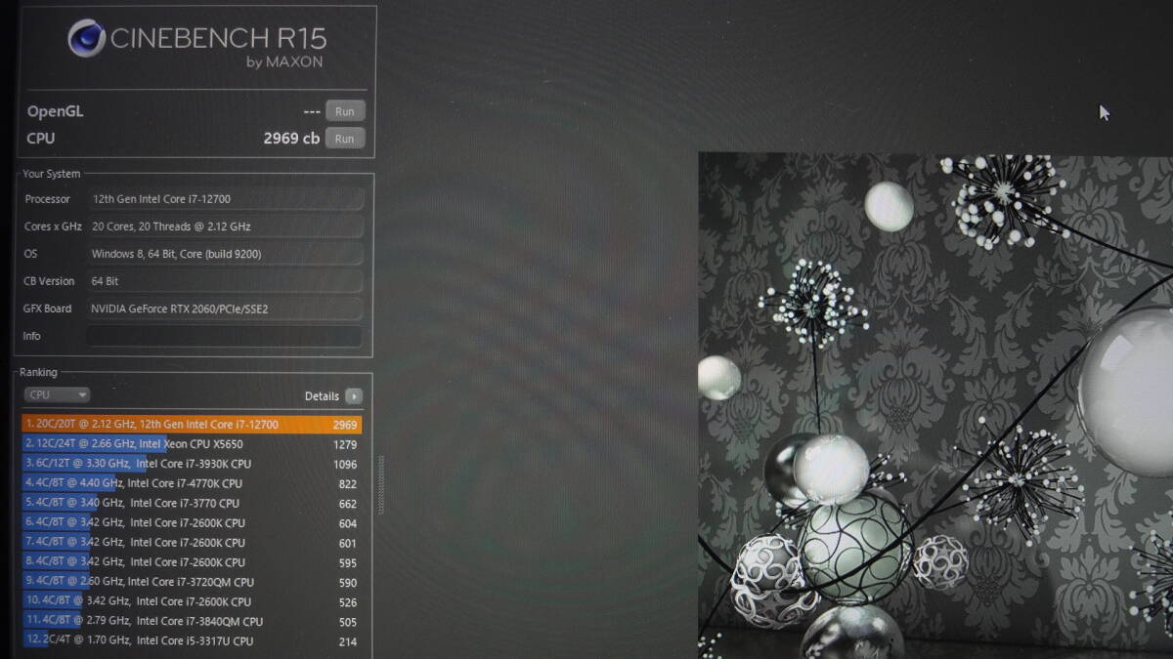
Task: Select the CB Version field 64 Bit
Action: (x=224, y=281)
